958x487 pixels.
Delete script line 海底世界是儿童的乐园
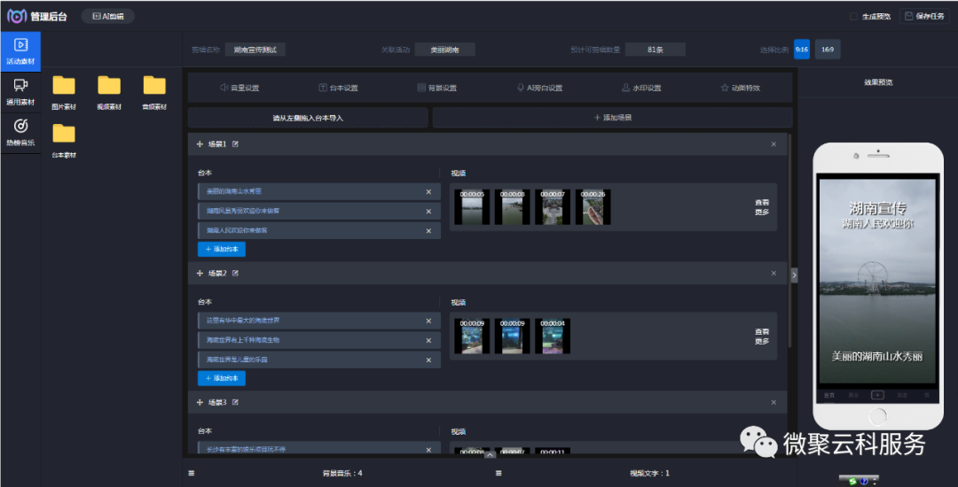click(428, 360)
